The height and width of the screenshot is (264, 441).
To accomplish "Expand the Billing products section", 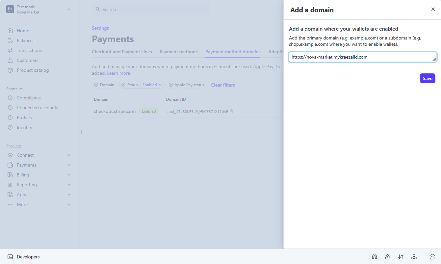I will tap(69, 175).
